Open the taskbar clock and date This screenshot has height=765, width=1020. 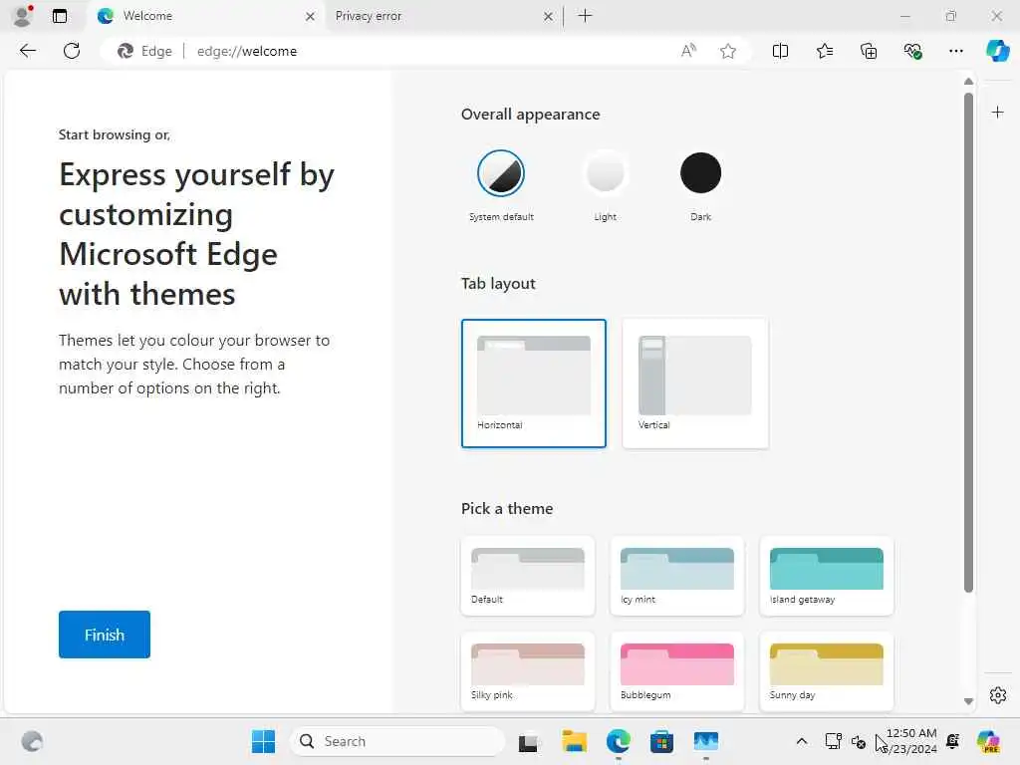tap(911, 741)
